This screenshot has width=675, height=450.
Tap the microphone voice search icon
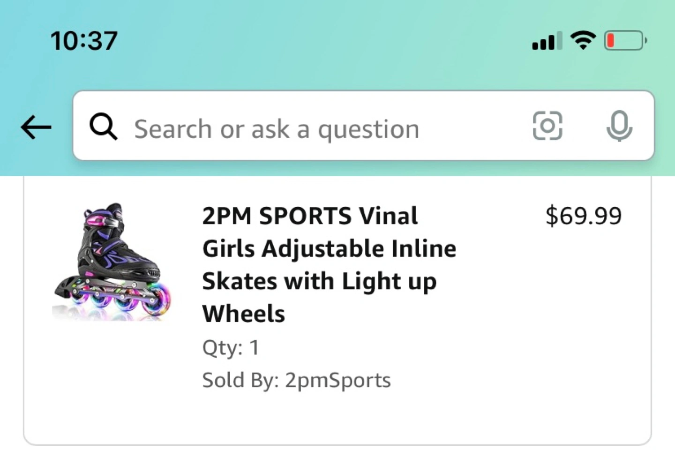(619, 126)
